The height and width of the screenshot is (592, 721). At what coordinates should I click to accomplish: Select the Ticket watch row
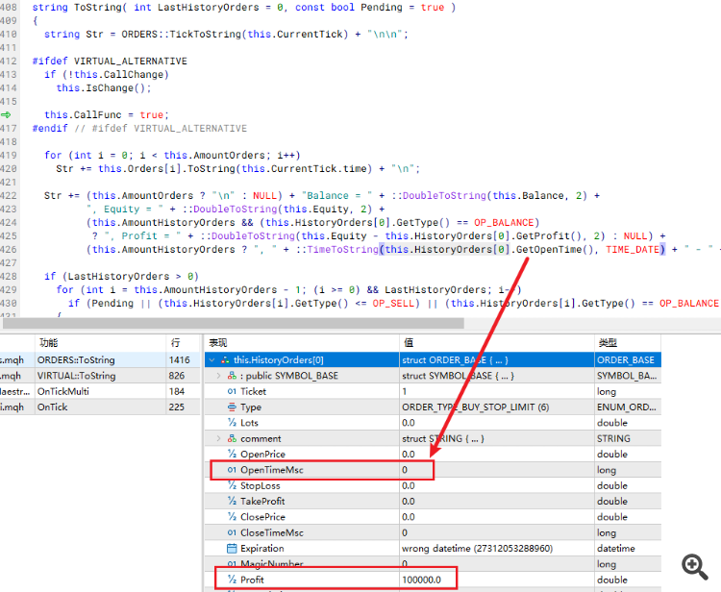[433, 391]
